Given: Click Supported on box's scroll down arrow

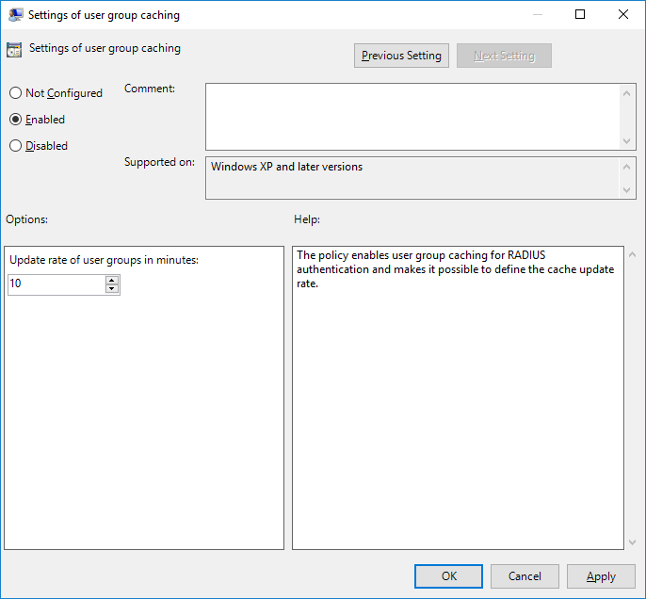Looking at the screenshot, I should pos(628,189).
